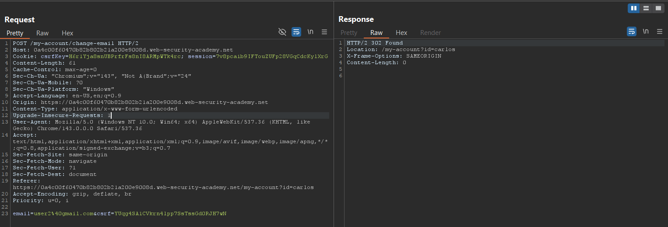The height and width of the screenshot is (227, 668).
Task: Click Content-Type application/x-www-form-urlencoded header
Action: click(95, 109)
